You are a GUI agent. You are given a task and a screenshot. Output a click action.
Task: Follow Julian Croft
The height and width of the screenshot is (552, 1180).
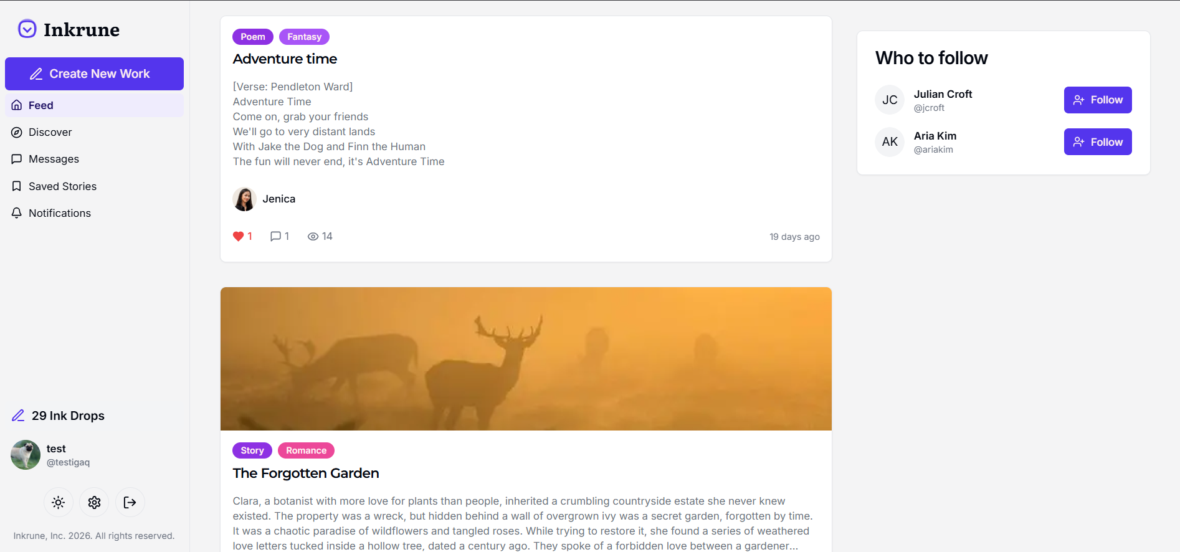point(1098,100)
